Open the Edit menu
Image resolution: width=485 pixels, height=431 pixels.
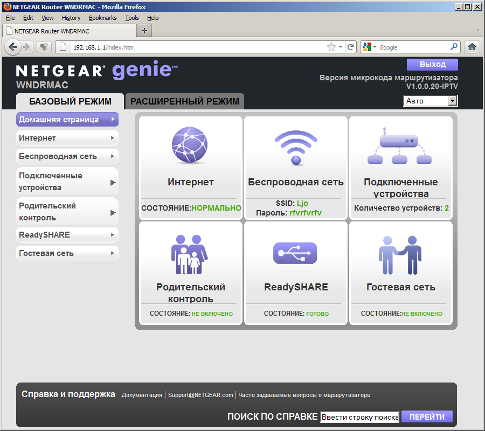28,18
